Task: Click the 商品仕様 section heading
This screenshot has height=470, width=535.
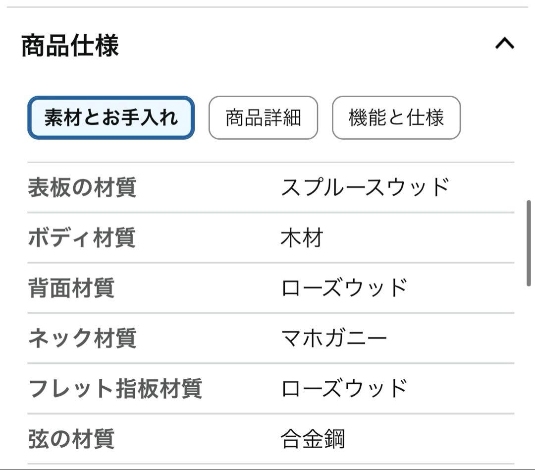Action: pyautogui.click(x=70, y=46)
